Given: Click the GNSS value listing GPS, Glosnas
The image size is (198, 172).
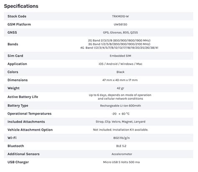Looking at the screenshot, I should pyautogui.click(x=120, y=33).
